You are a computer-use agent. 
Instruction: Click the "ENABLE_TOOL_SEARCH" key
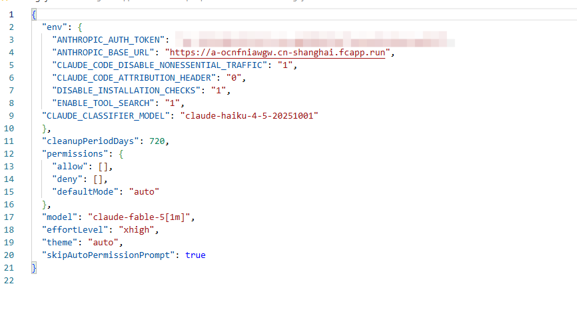click(x=103, y=103)
